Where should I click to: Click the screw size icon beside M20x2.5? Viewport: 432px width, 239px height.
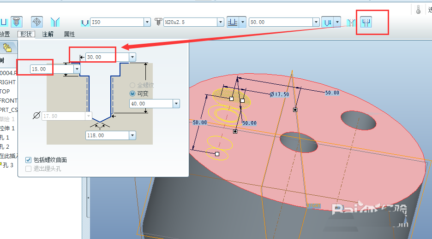(x=158, y=22)
